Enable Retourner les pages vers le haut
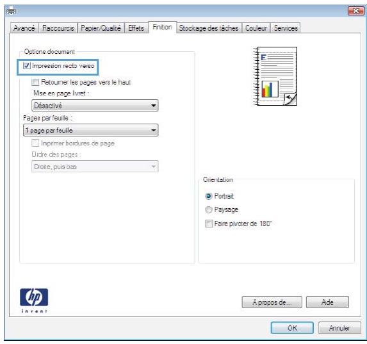This screenshot has width=367, height=344. point(35,82)
